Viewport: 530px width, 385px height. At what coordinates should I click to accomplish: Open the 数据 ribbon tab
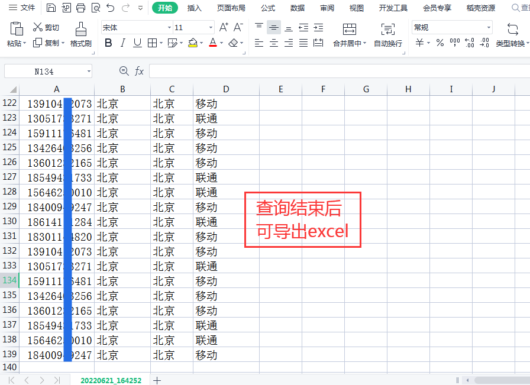pos(298,8)
